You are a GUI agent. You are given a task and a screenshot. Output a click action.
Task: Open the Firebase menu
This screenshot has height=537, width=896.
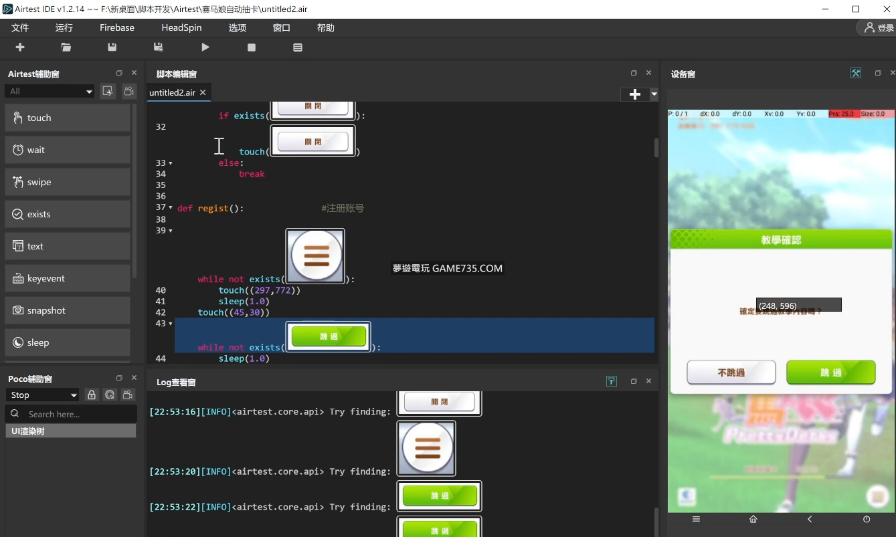point(117,28)
